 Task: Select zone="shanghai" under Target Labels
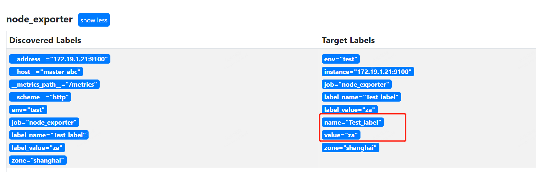point(350,148)
